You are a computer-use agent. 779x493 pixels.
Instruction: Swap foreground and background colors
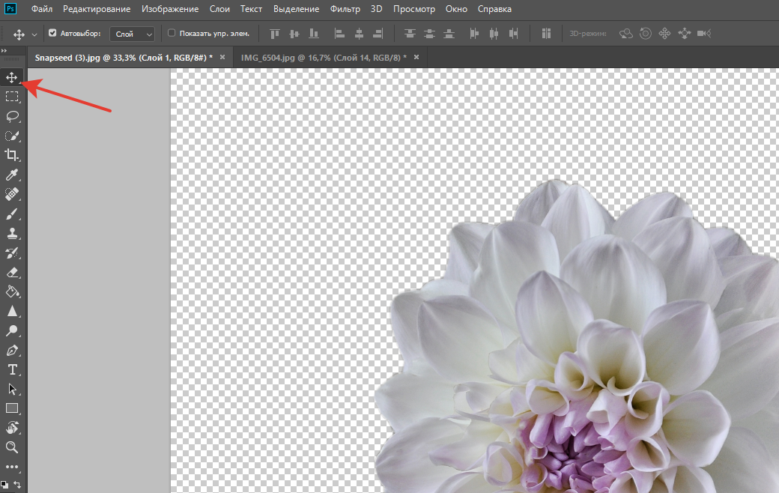click(x=17, y=484)
